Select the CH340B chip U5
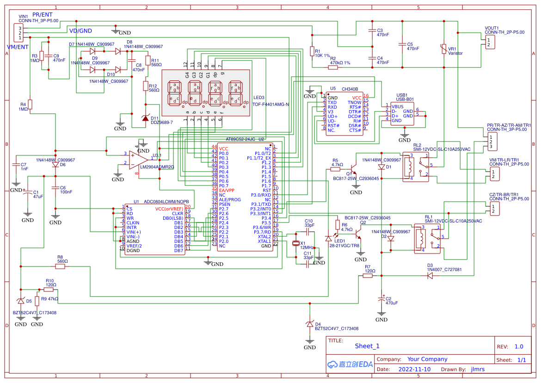541x383 pixels. click(344, 113)
